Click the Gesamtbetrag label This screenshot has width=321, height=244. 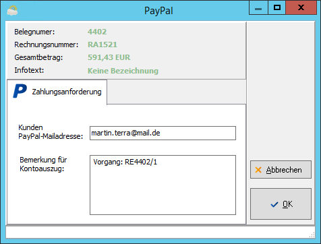coord(38,57)
